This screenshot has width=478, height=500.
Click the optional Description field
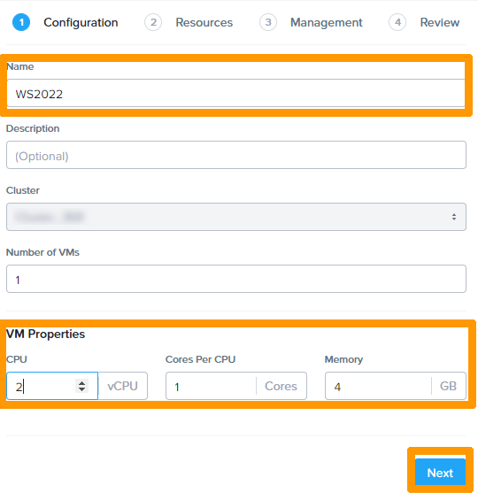236,155
